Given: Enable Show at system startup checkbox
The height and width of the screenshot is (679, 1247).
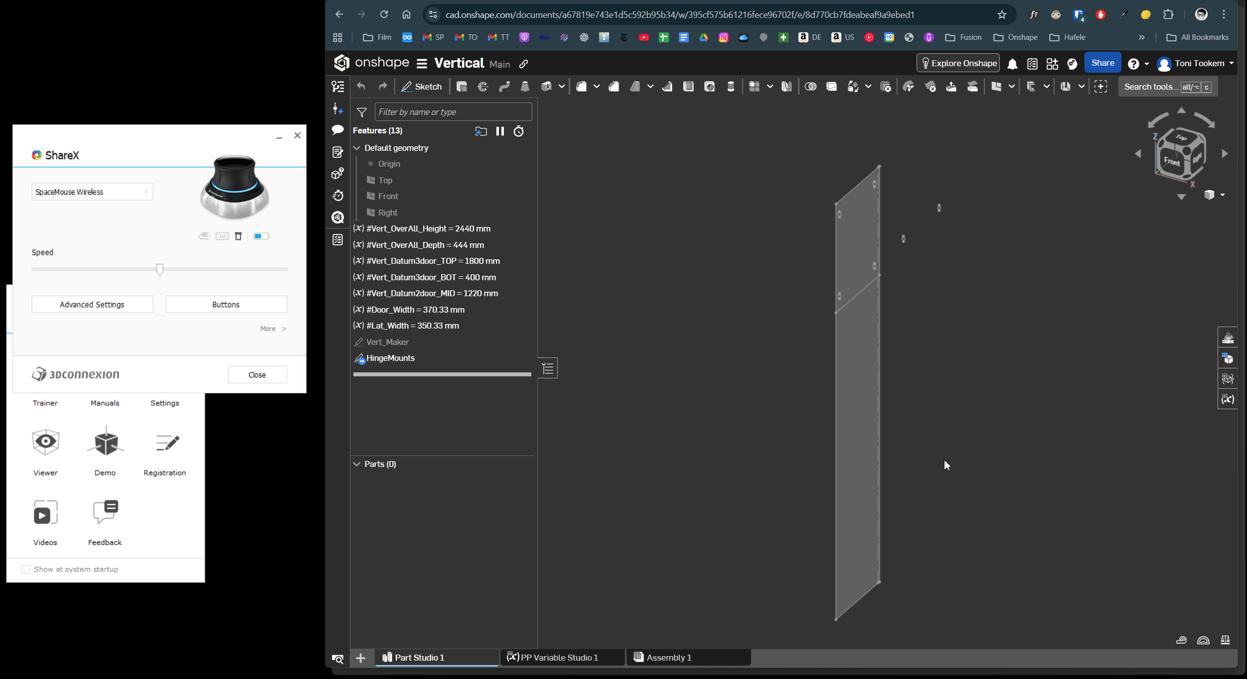Looking at the screenshot, I should pos(26,569).
